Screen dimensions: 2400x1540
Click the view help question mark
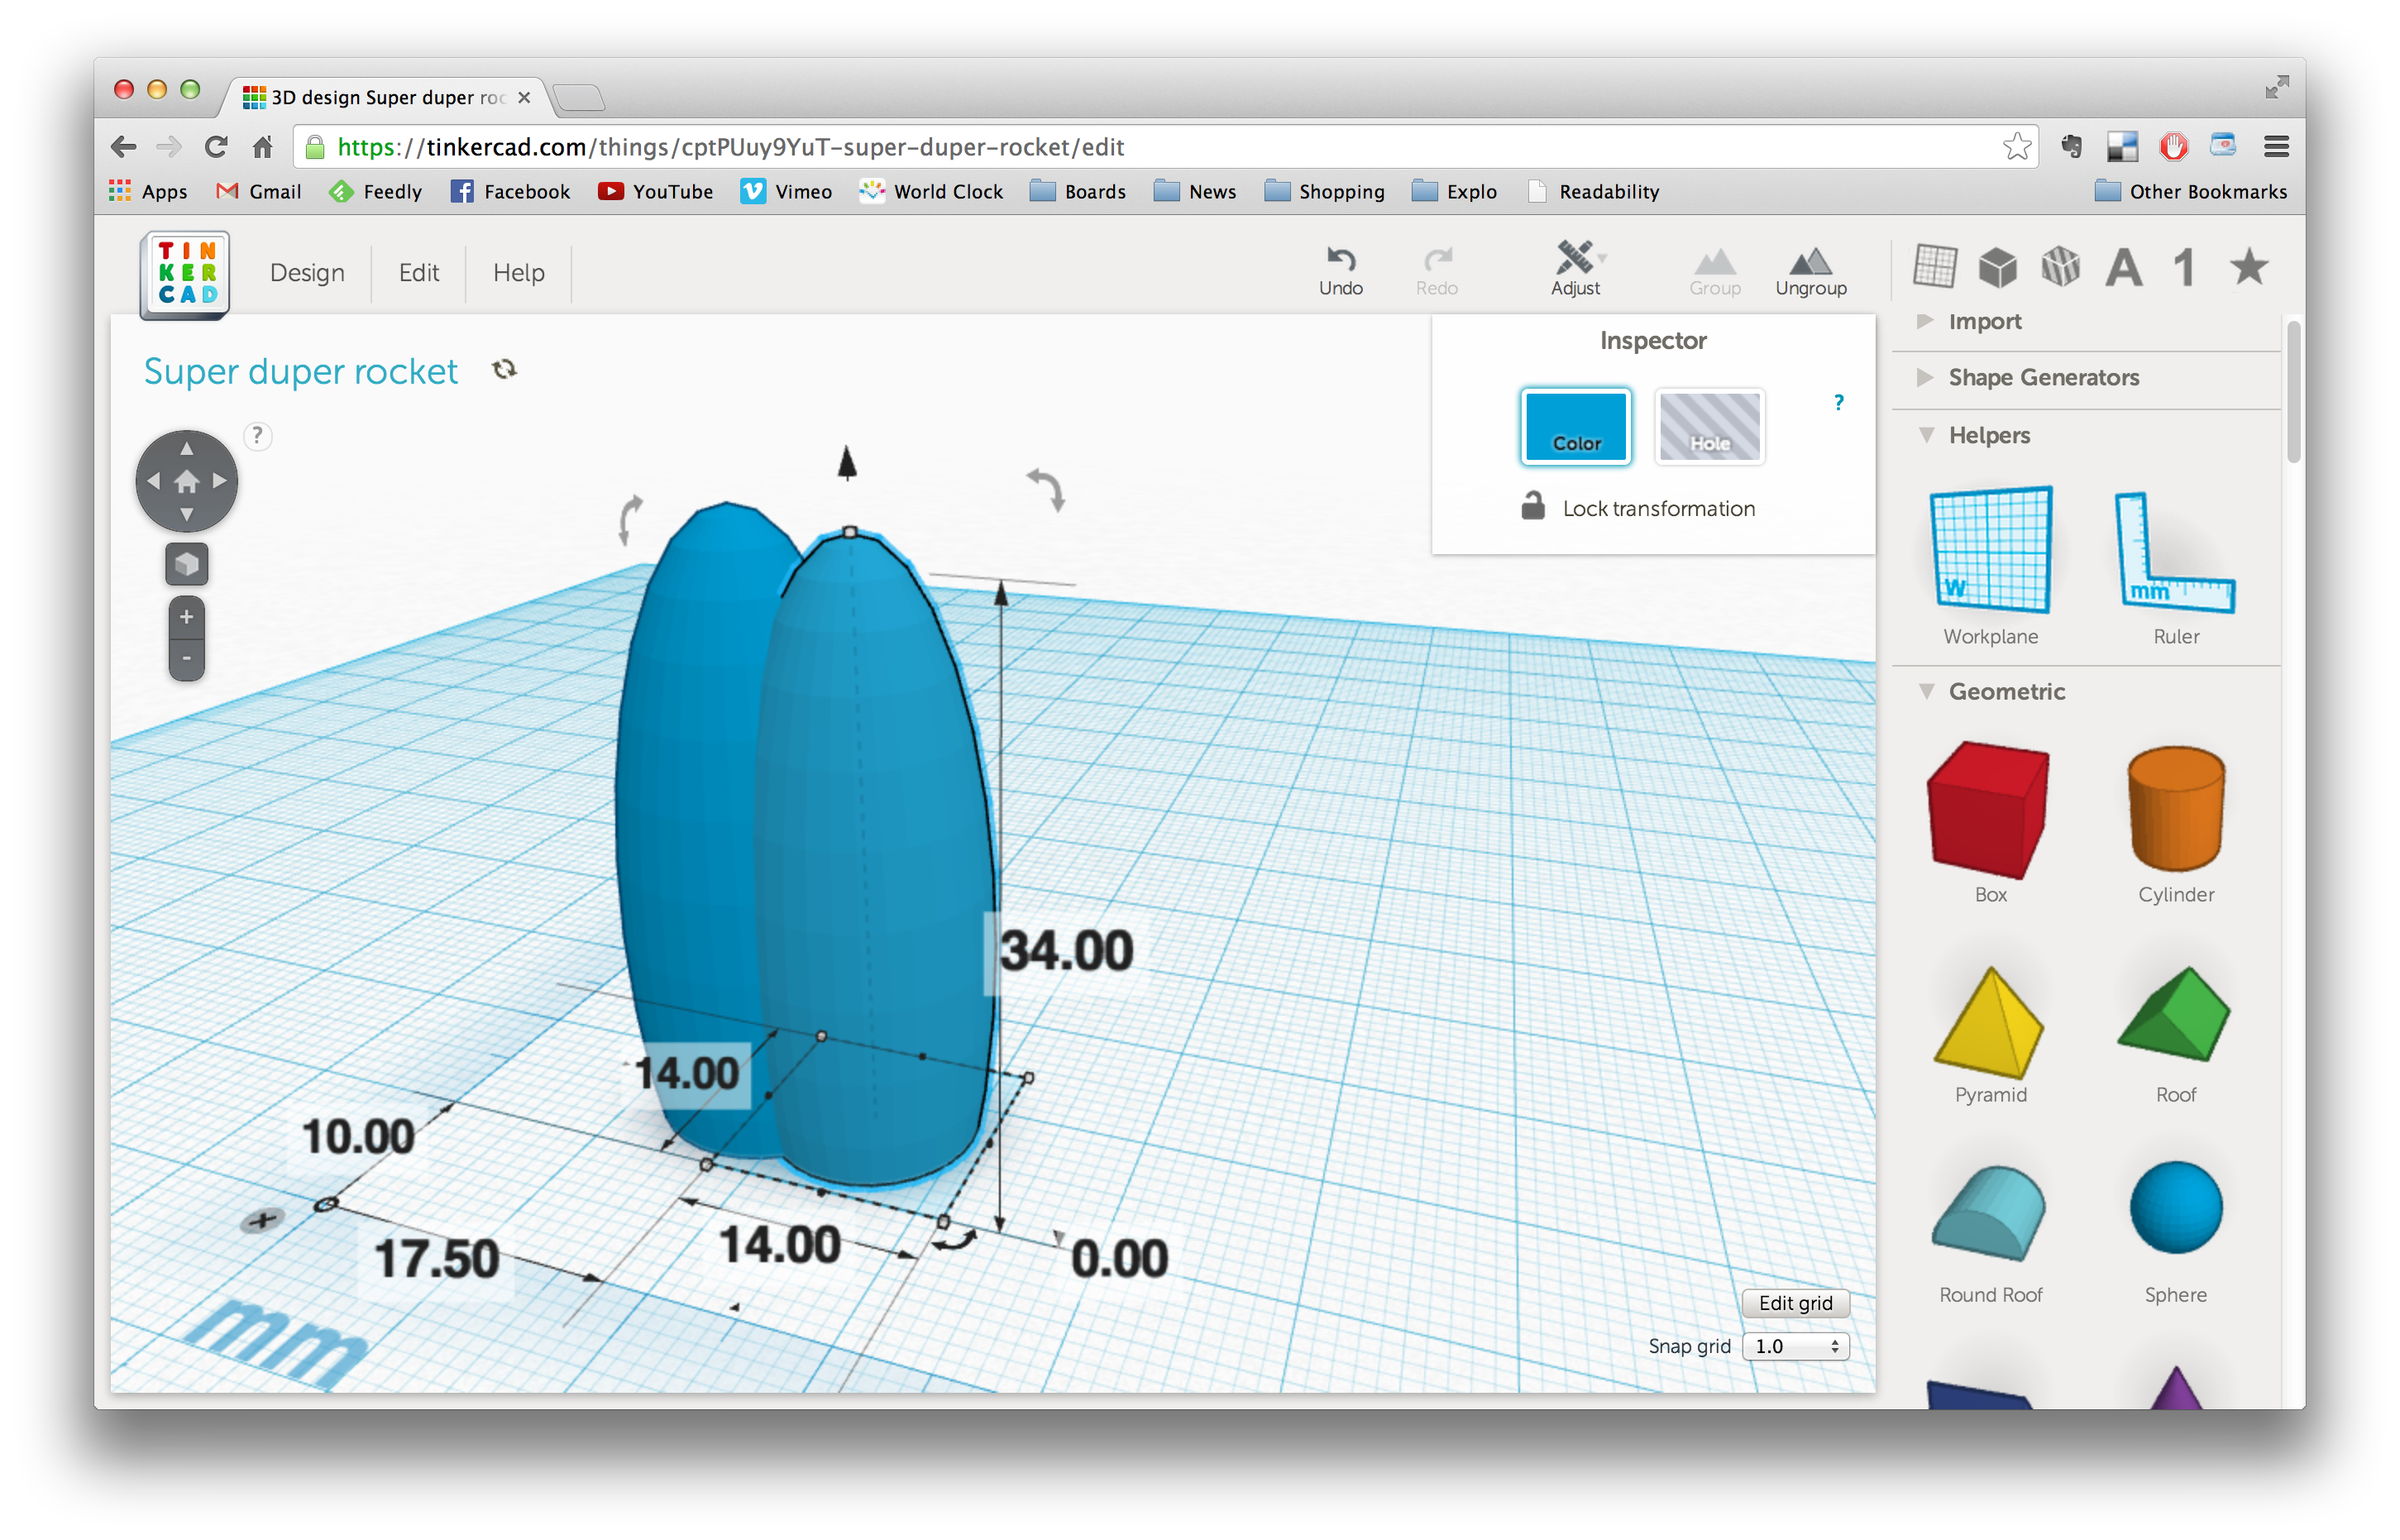[258, 436]
